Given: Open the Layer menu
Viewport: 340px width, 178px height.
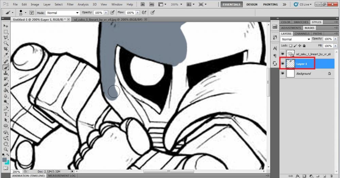Looking at the screenshot, I should [47, 4].
